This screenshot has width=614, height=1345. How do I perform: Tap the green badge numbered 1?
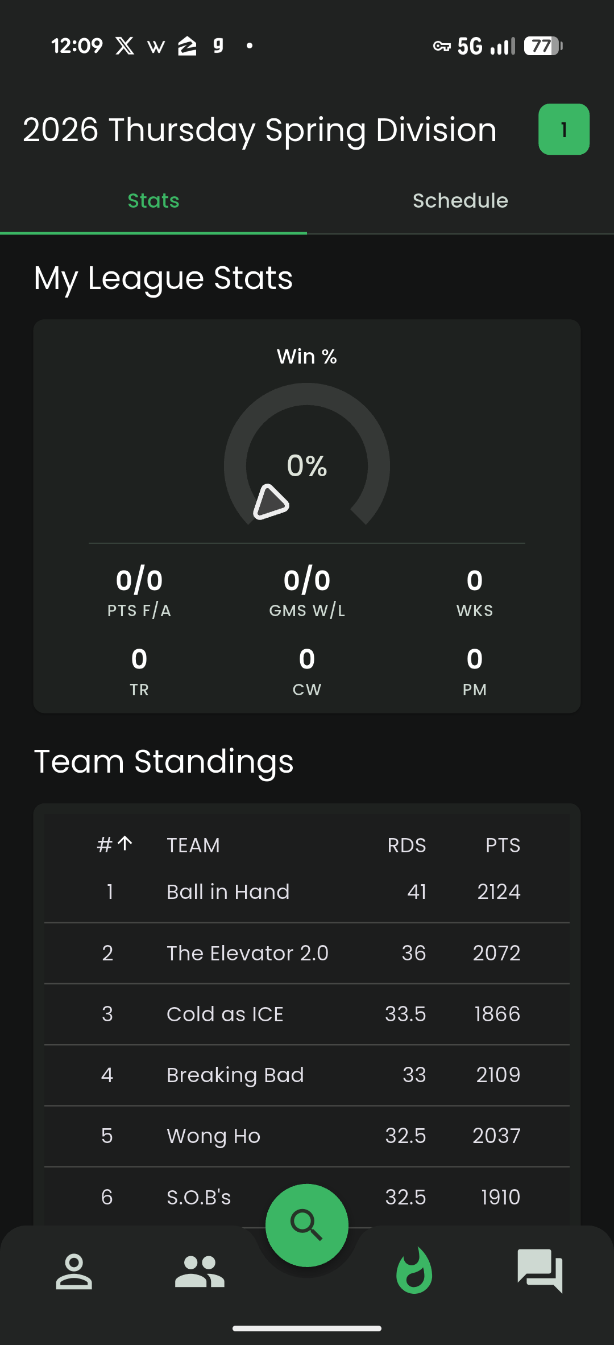[x=563, y=130]
